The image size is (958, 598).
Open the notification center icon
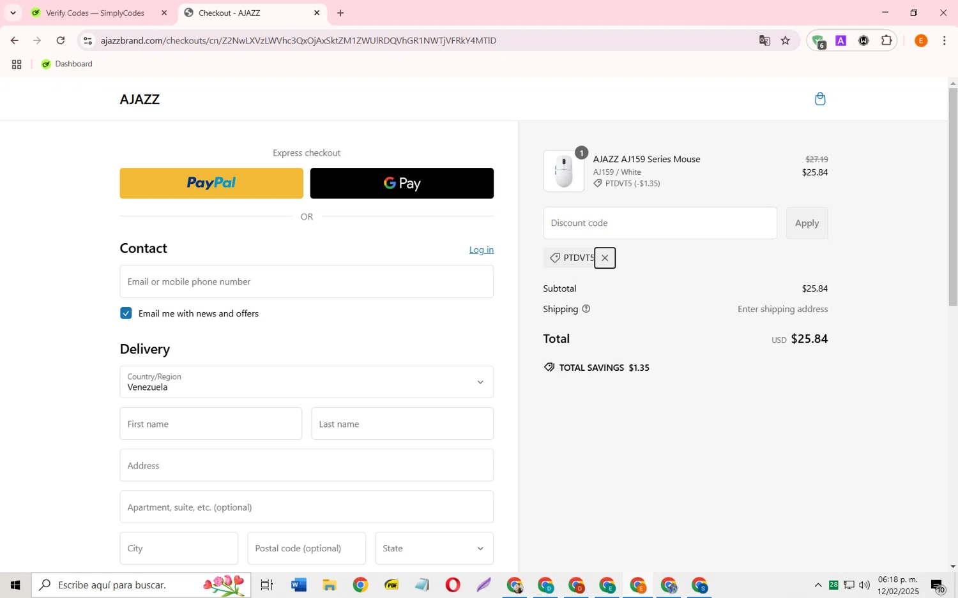tap(938, 585)
